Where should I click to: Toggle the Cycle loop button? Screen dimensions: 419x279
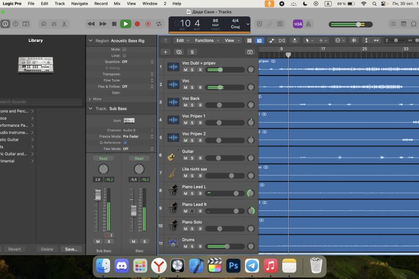(x=159, y=24)
